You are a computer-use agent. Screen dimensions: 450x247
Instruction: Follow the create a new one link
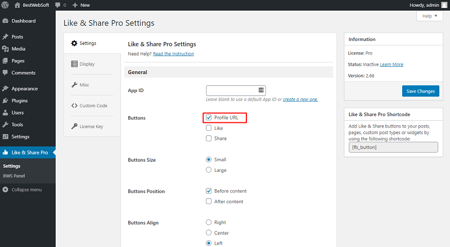[300, 99]
